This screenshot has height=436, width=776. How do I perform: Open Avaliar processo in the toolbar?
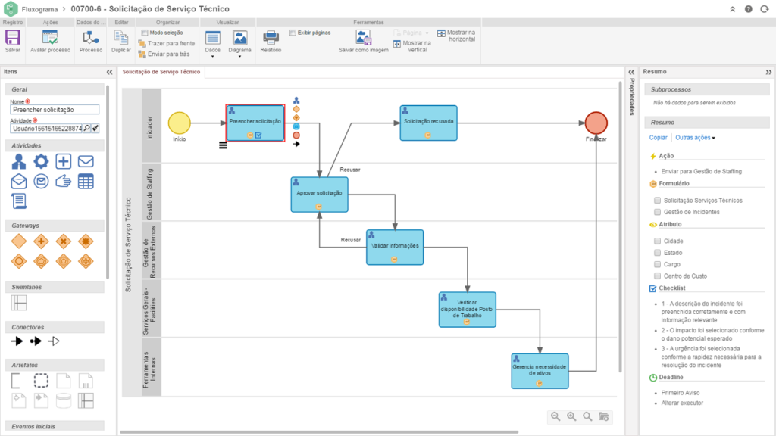coord(50,38)
